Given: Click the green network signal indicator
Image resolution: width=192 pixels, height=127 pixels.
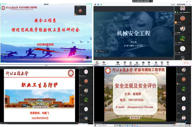Looking at the screenshot, I should coord(101,4).
